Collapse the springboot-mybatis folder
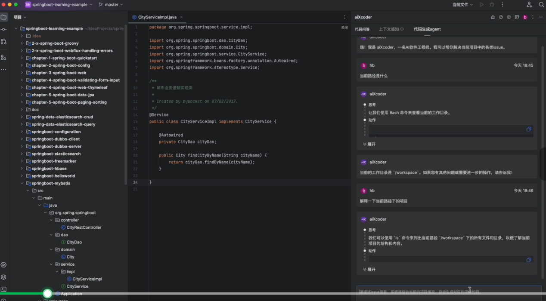This screenshot has height=301, width=546. pos(22,183)
